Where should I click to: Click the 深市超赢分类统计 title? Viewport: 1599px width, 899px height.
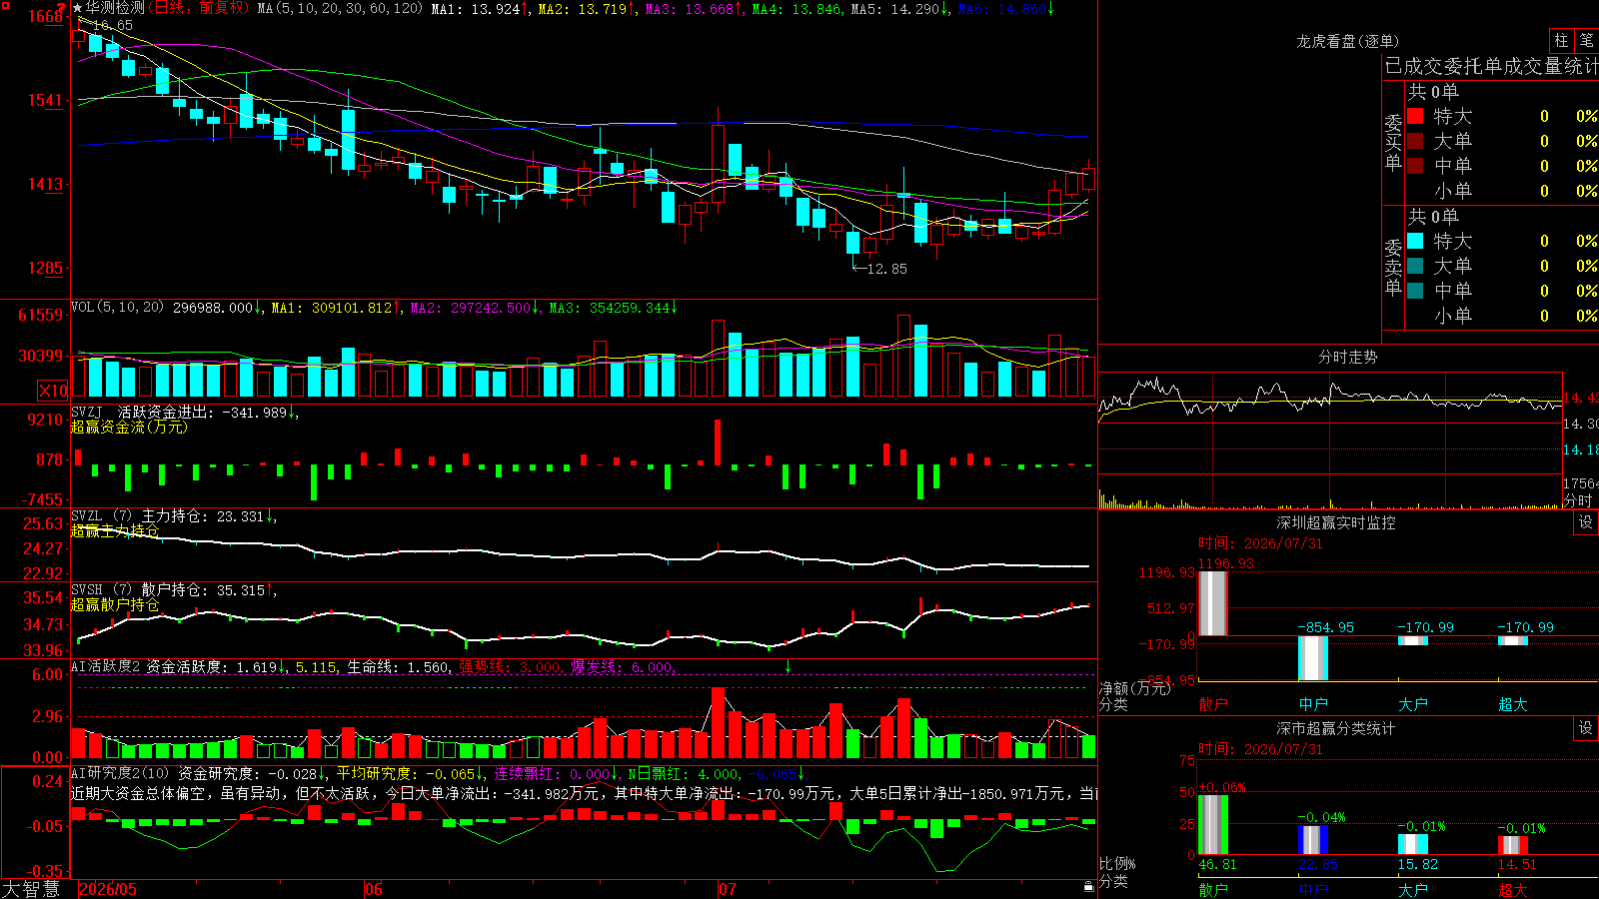coord(1335,728)
